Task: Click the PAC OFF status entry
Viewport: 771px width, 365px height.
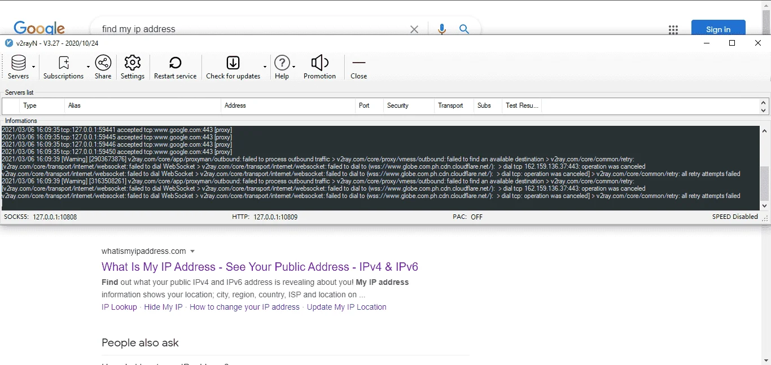Action: (x=467, y=217)
